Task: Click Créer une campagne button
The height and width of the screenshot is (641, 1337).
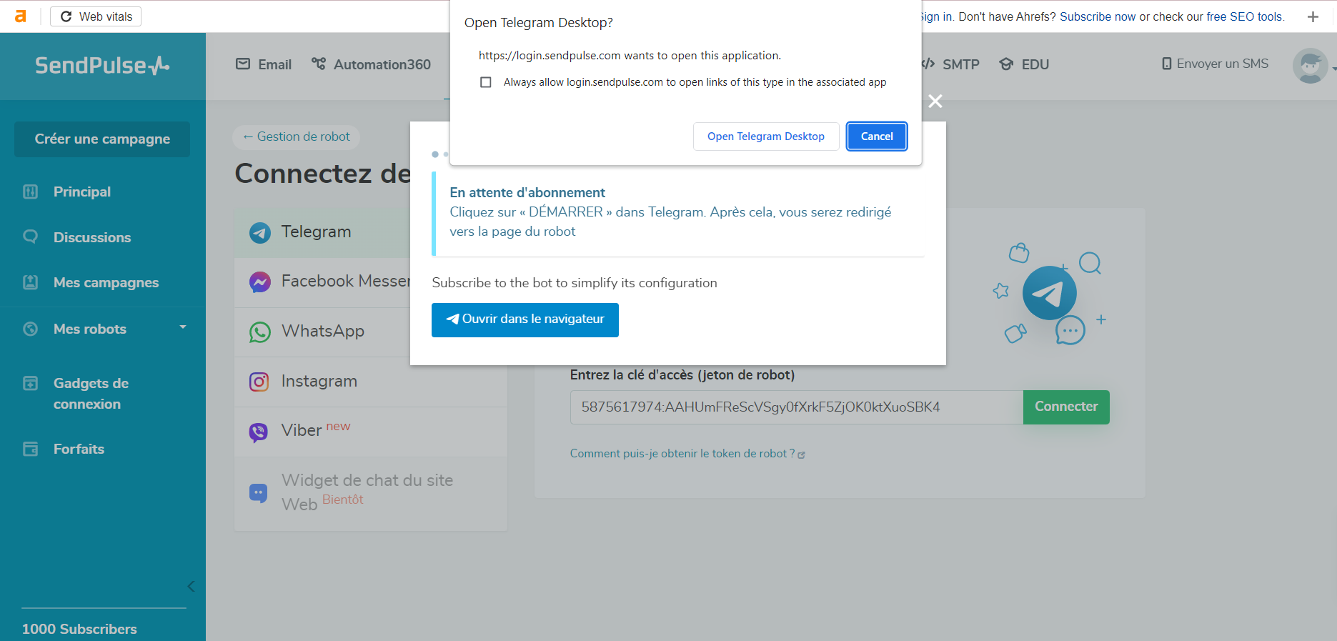Action: pos(102,139)
